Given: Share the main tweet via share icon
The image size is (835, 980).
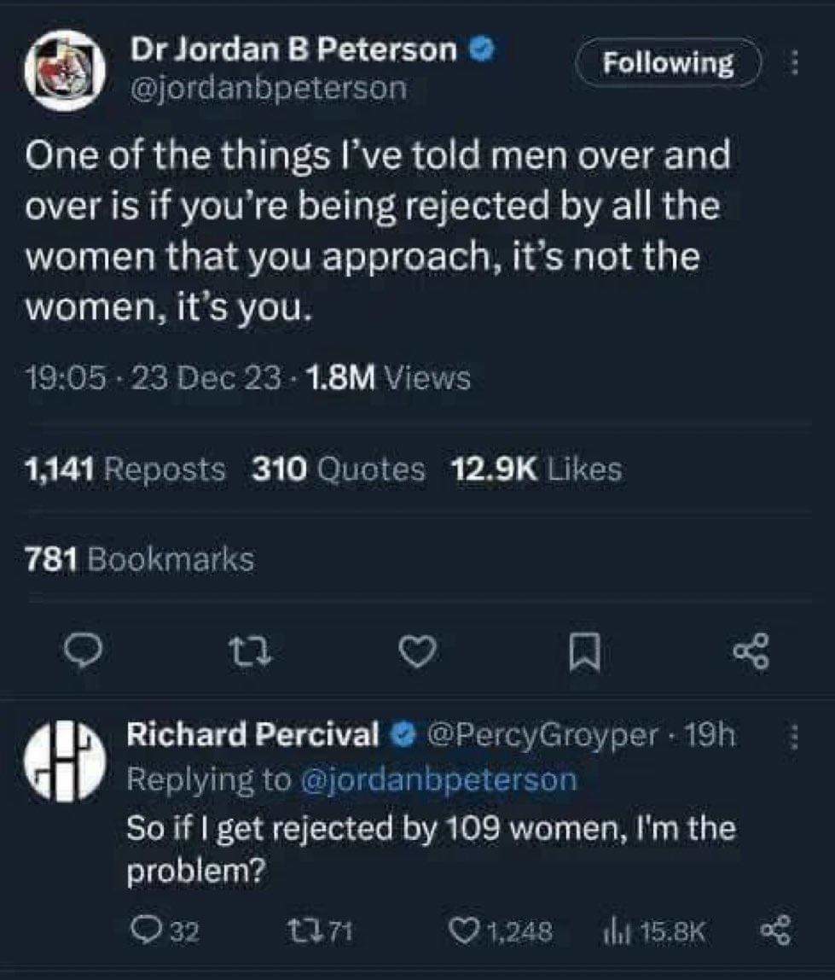Looking at the screenshot, I should click(x=752, y=651).
